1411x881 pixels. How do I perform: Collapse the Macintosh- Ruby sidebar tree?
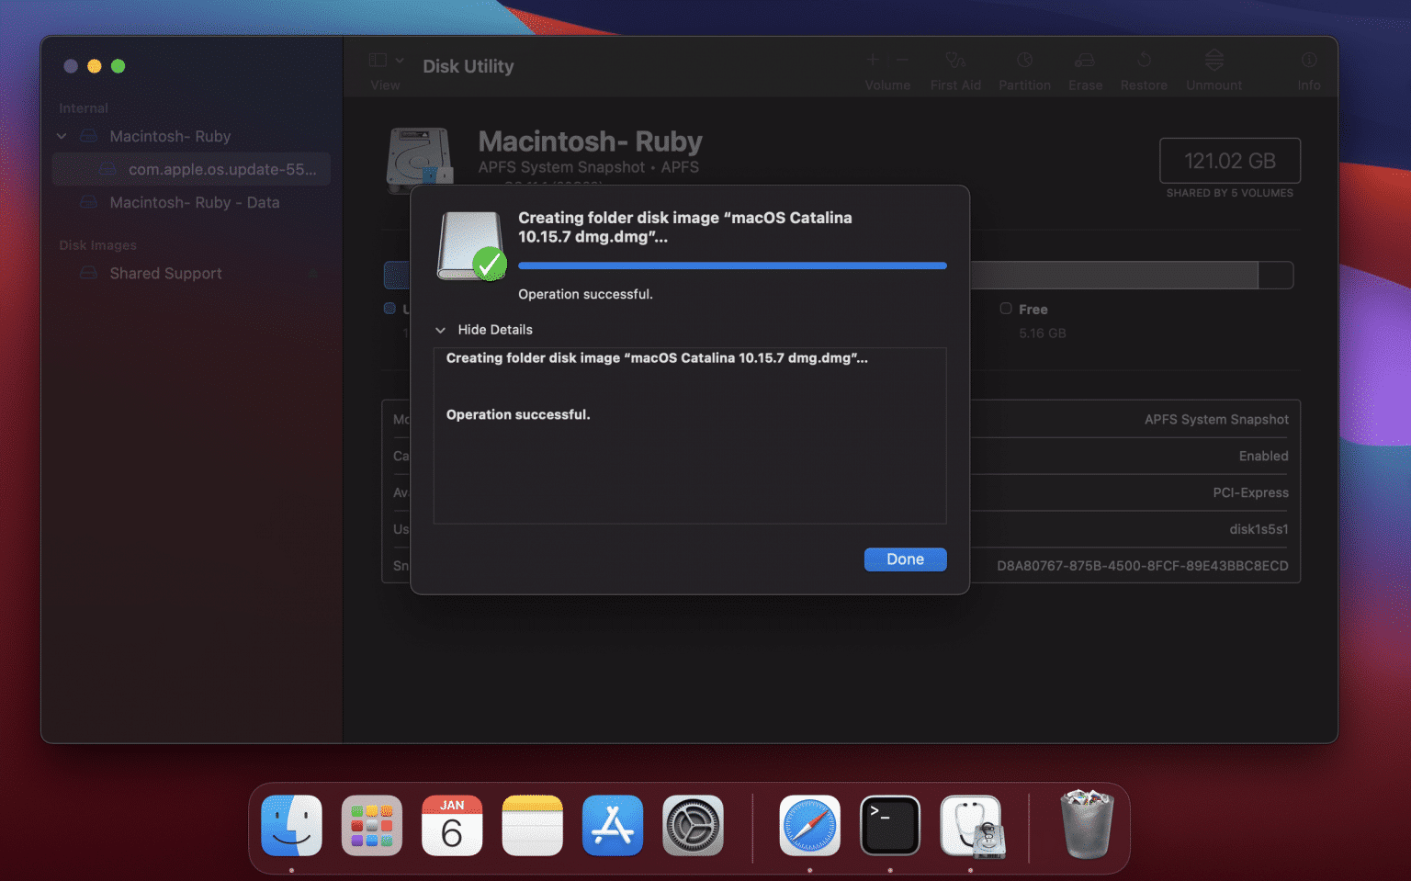coord(61,136)
